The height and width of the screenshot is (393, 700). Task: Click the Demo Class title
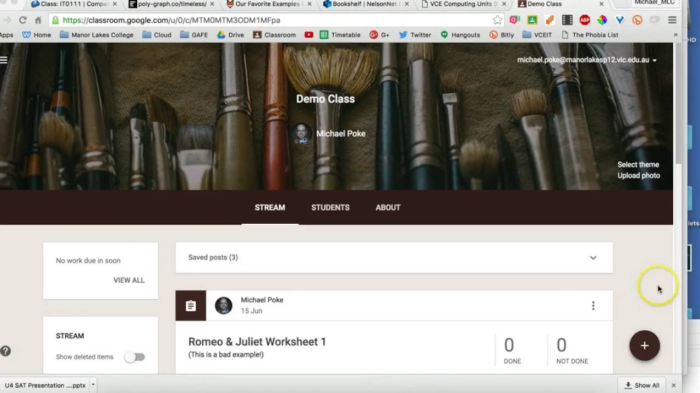(325, 99)
